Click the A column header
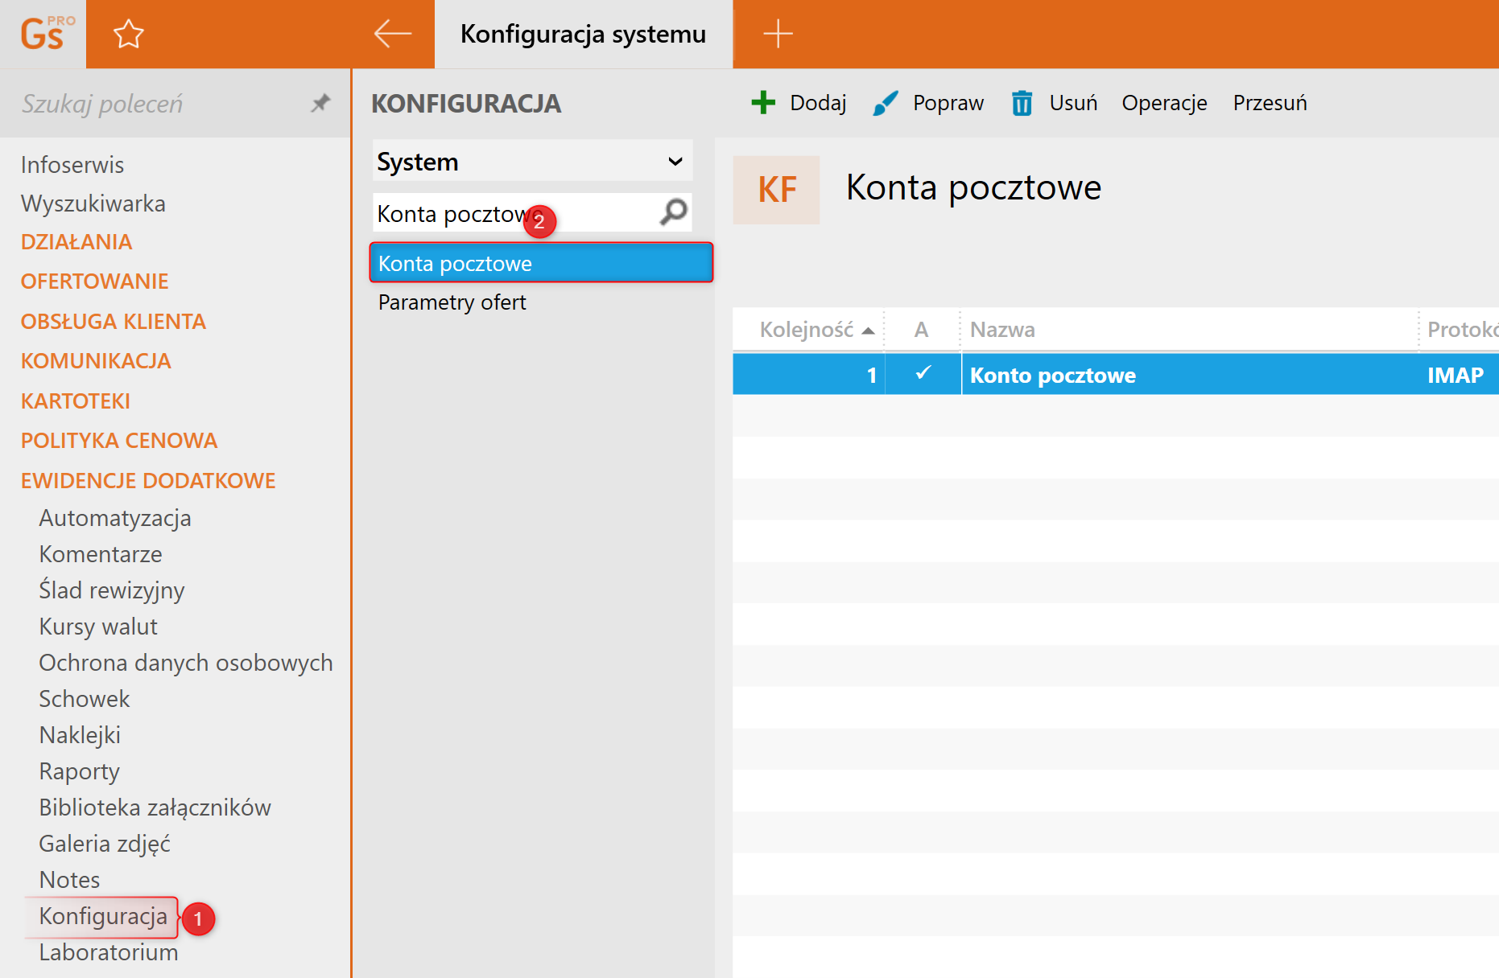This screenshot has width=1499, height=978. [x=922, y=330]
